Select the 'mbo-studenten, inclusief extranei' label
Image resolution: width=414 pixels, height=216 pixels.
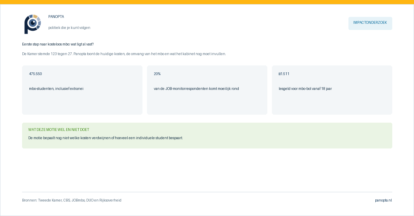pos(56,89)
